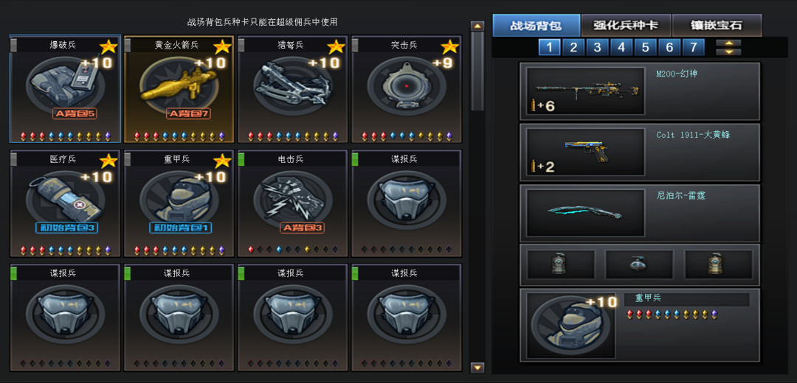The image size is (797, 383).
Task: Click the M200-幻神 sniper rifle slot
Action: pos(639,91)
